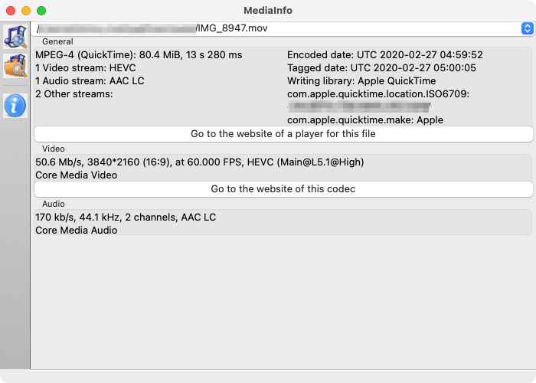The height and width of the screenshot is (383, 536).
Task: Click the 3840*2160 HEVC video details line
Action: (x=199, y=162)
